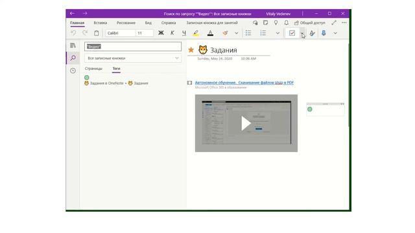Click the 10:06 AM page time
415x233 pixels.
point(248,59)
